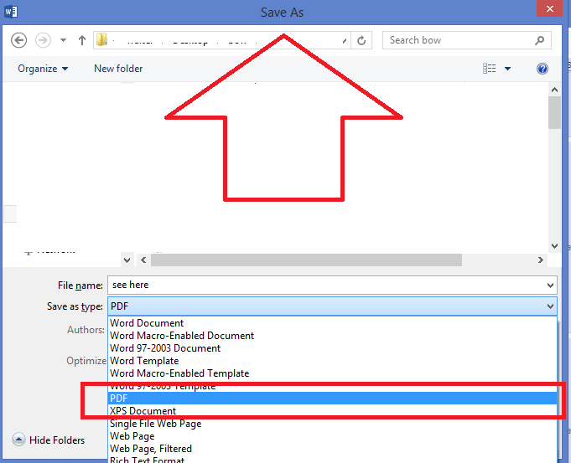Select PDF in the type list
Viewport: 571px width, 463px height.
click(333, 399)
